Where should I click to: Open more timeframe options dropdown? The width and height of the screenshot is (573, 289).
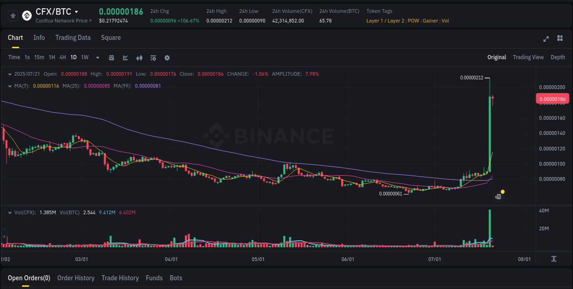click(x=97, y=58)
